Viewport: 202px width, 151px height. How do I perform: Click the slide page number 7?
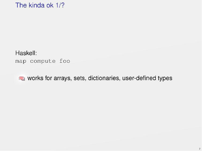(200, 149)
